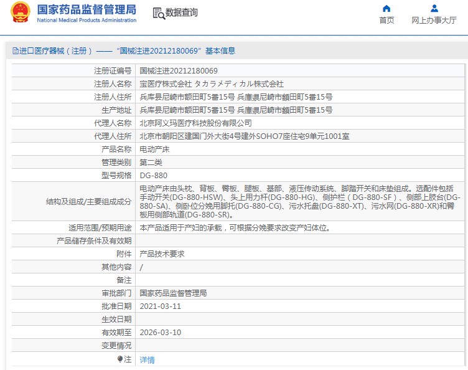
Task: Open 网上办事大厅 link
Action: point(434,20)
